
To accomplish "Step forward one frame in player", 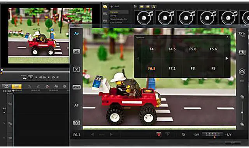I will [x=45, y=77].
